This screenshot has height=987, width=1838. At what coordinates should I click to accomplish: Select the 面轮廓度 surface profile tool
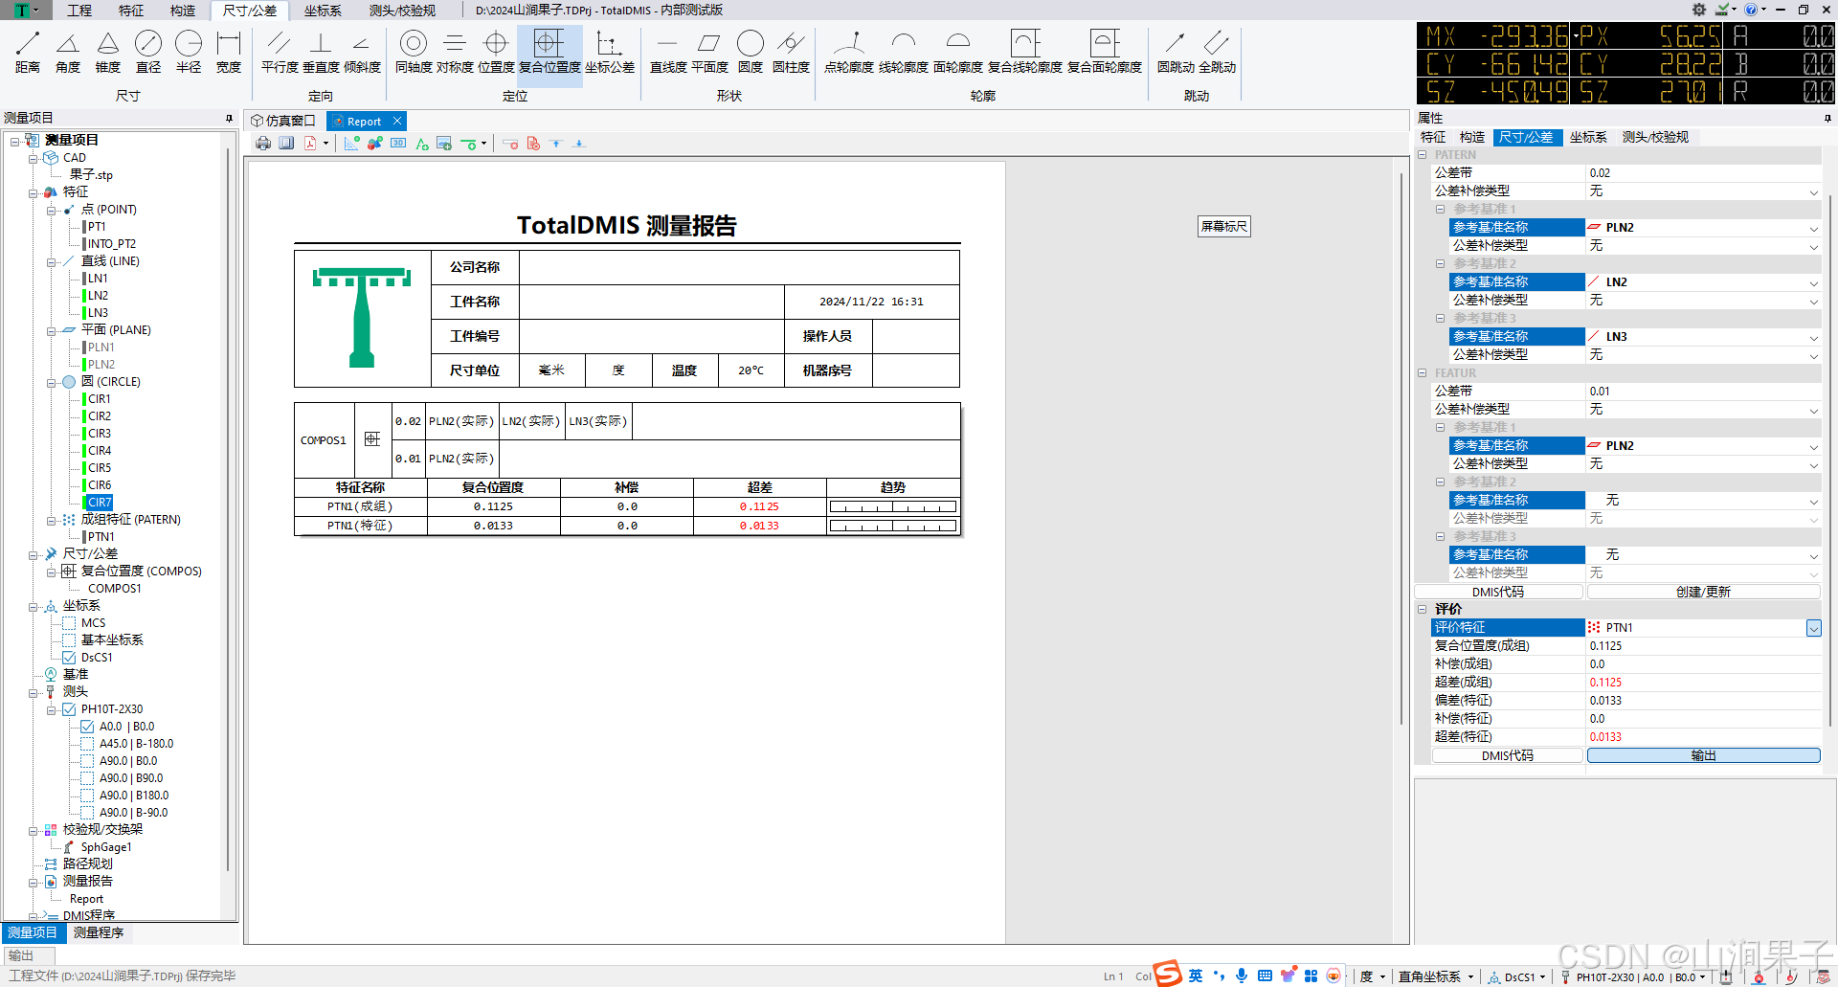958,52
